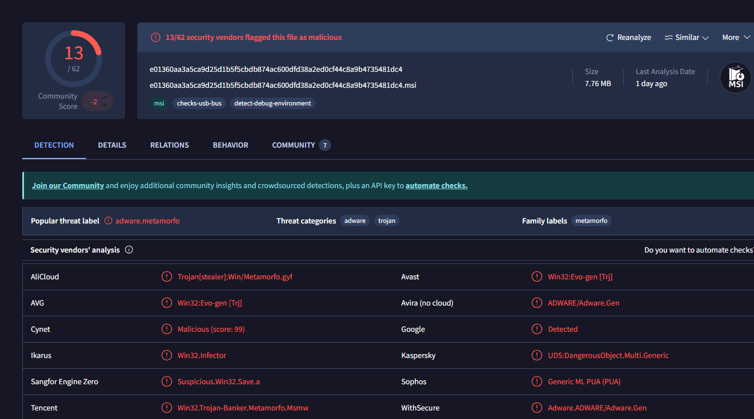Click the alert icon in the malicious banner

[x=155, y=37]
